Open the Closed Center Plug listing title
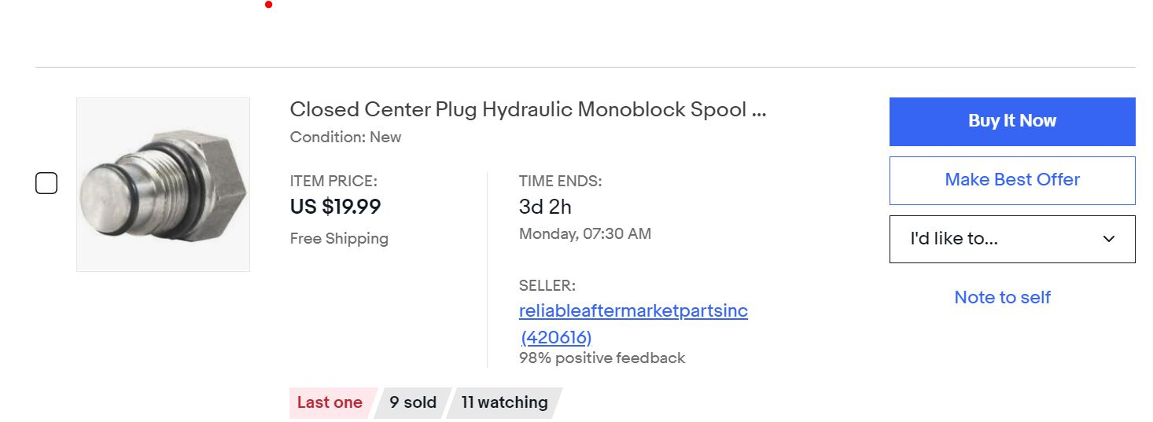Screen dimensions: 1153x422 [x=528, y=109]
